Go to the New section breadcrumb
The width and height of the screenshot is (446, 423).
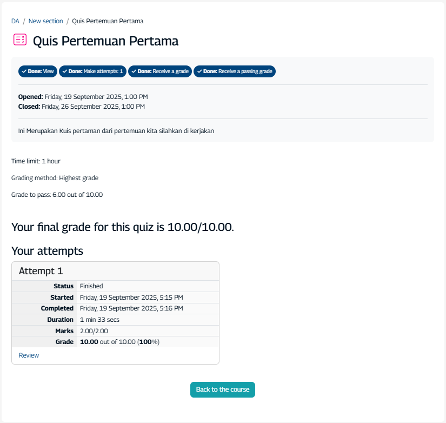click(45, 21)
